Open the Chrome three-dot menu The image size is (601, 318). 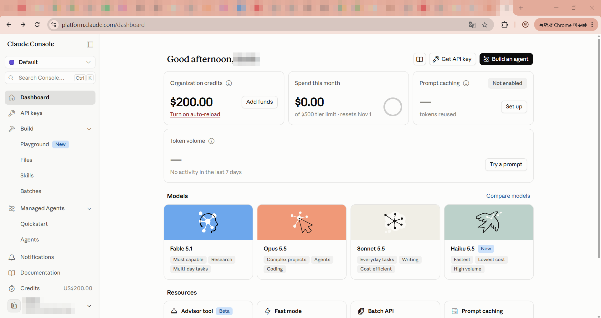coord(592,25)
